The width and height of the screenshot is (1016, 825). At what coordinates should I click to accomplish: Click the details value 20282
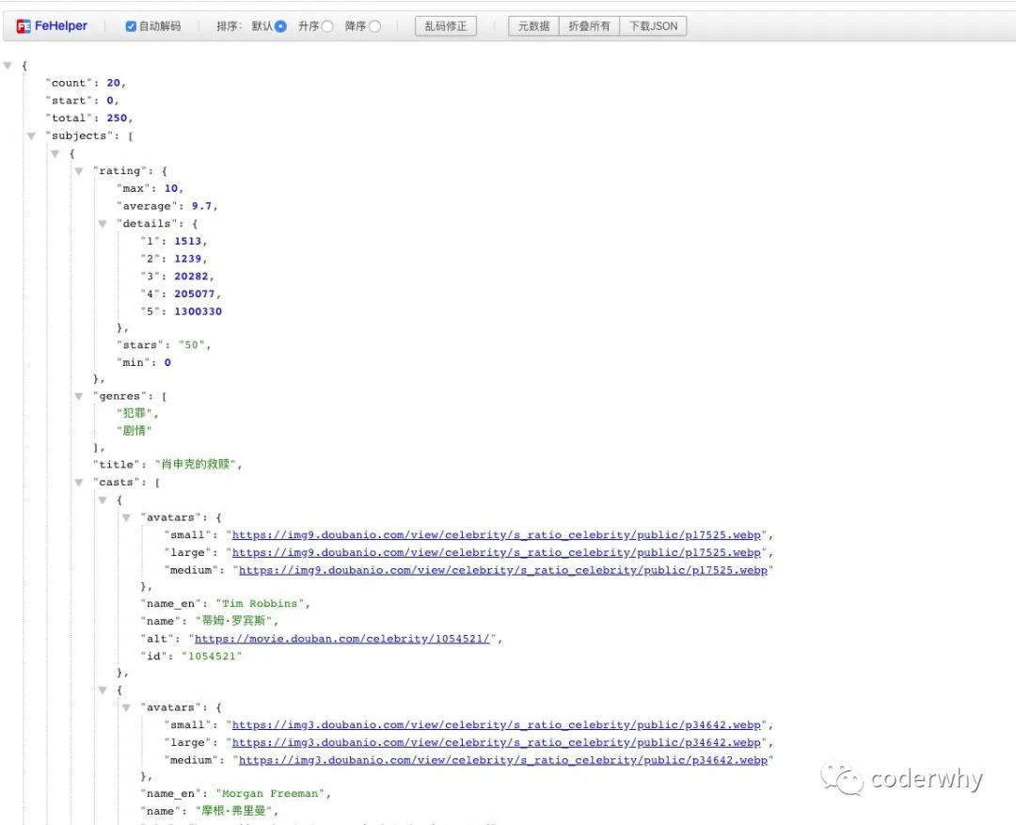pyautogui.click(x=191, y=276)
